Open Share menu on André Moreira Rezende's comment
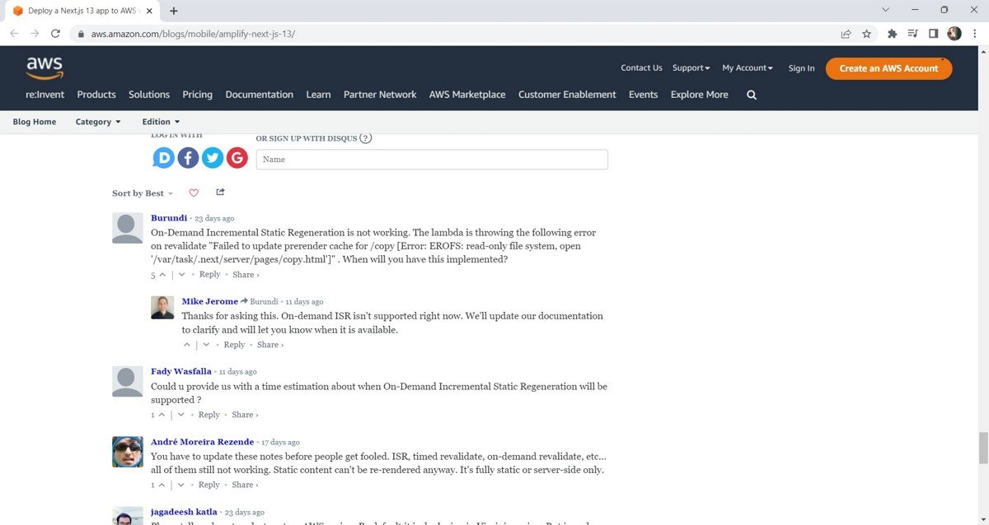This screenshot has width=989, height=525. pyautogui.click(x=246, y=485)
